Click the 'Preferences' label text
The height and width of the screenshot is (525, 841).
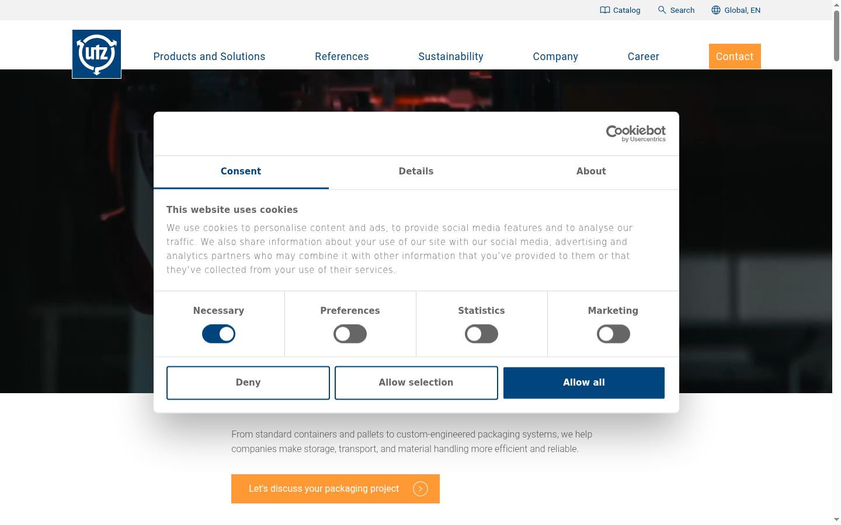pos(350,311)
